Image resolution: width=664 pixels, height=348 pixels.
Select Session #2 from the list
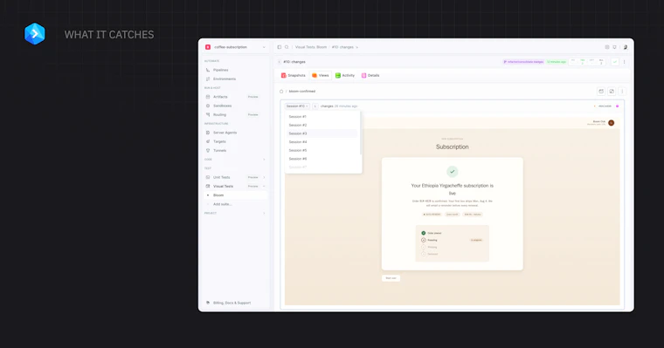[x=322, y=126]
